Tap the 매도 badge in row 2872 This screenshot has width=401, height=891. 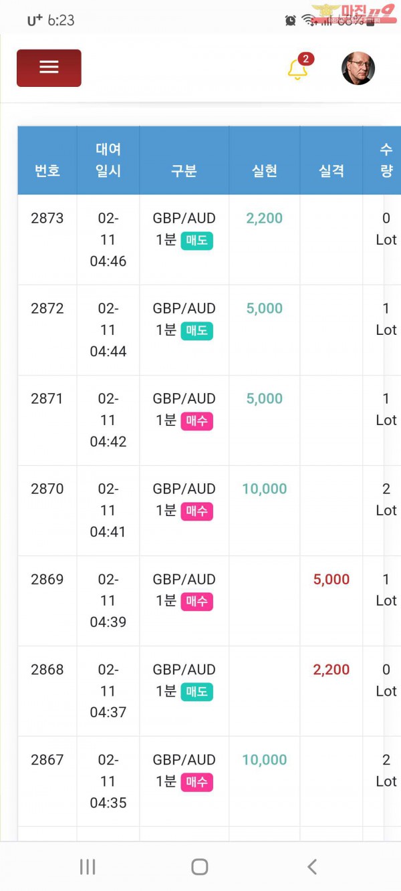pyautogui.click(x=196, y=331)
